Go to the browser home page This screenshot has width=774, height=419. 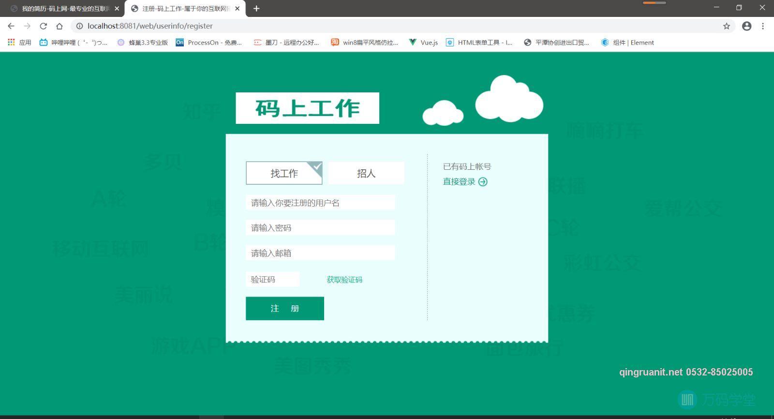[60, 26]
